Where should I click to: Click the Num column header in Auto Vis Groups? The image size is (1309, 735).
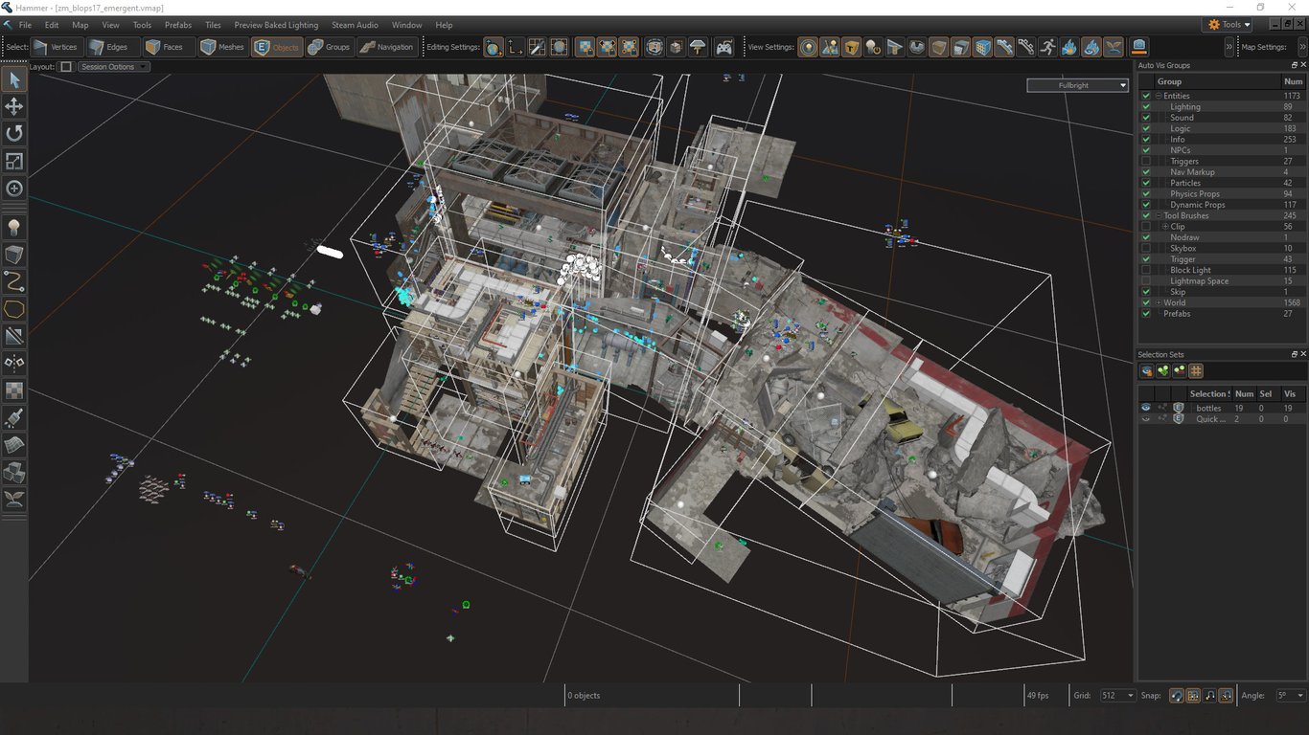(x=1293, y=81)
